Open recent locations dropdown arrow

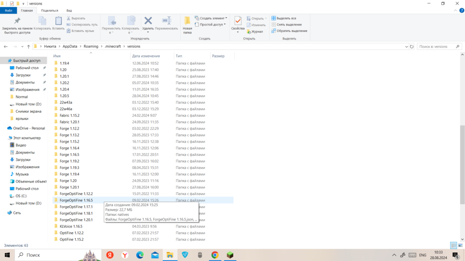coord(22,46)
